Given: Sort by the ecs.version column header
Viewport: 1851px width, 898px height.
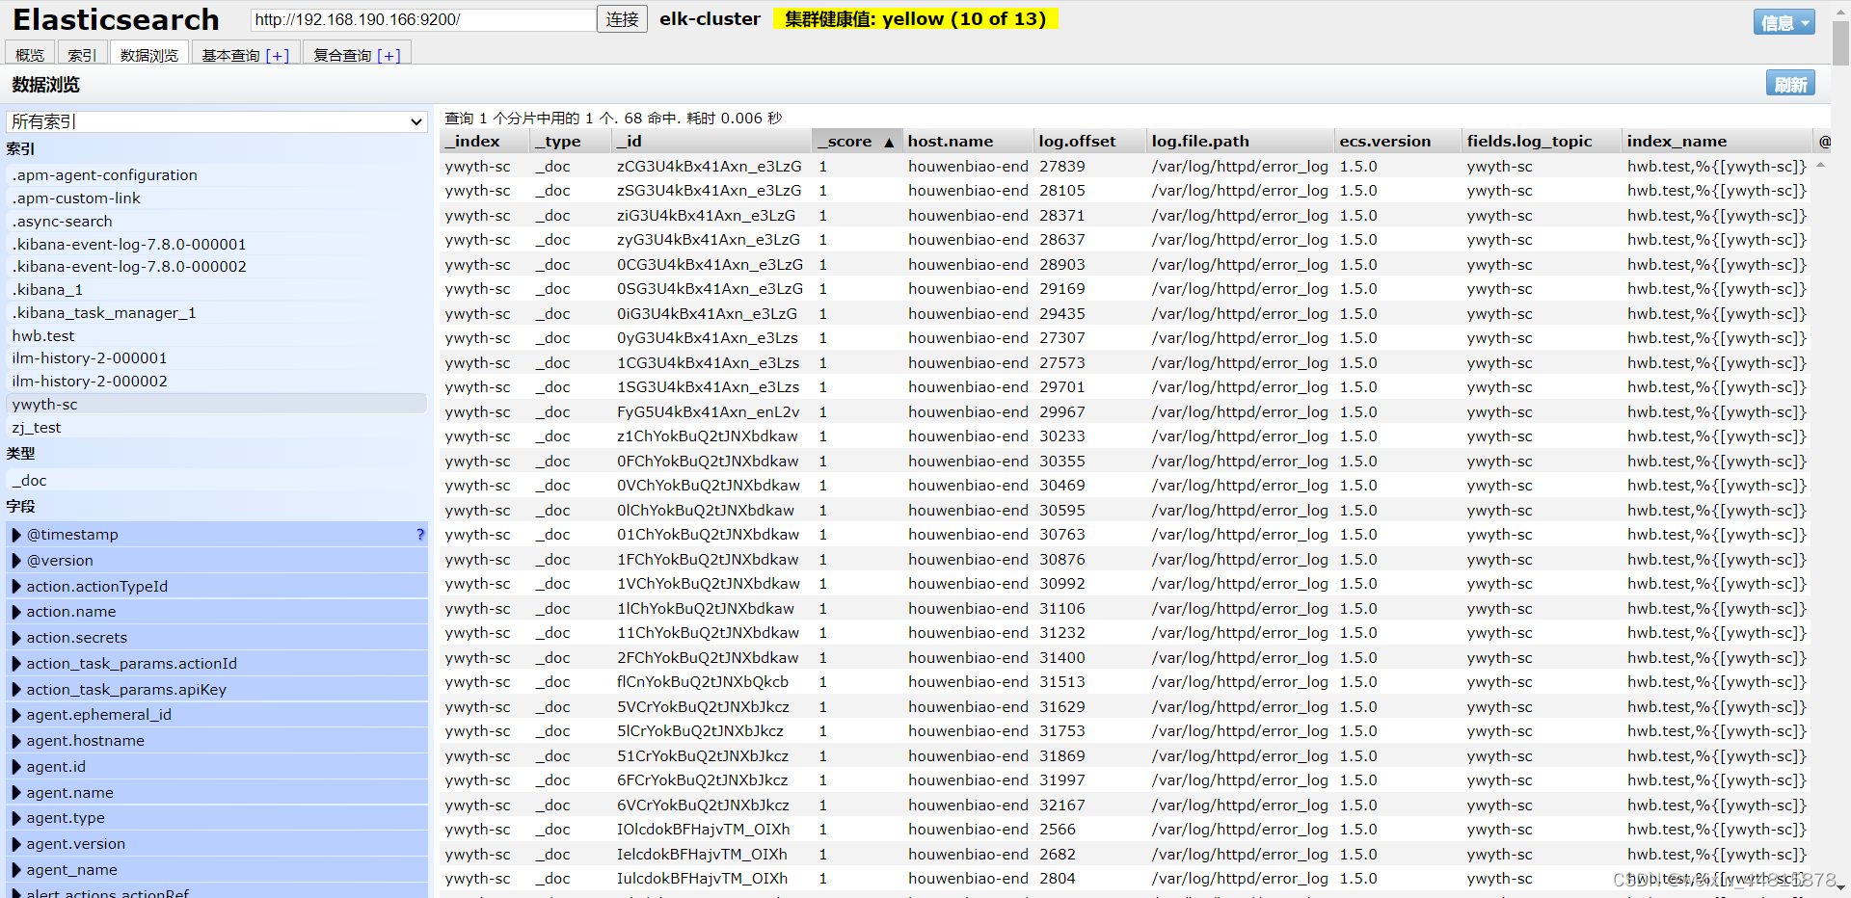Looking at the screenshot, I should [x=1398, y=141].
